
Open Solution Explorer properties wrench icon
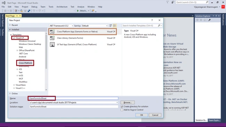click(x=209, y=20)
